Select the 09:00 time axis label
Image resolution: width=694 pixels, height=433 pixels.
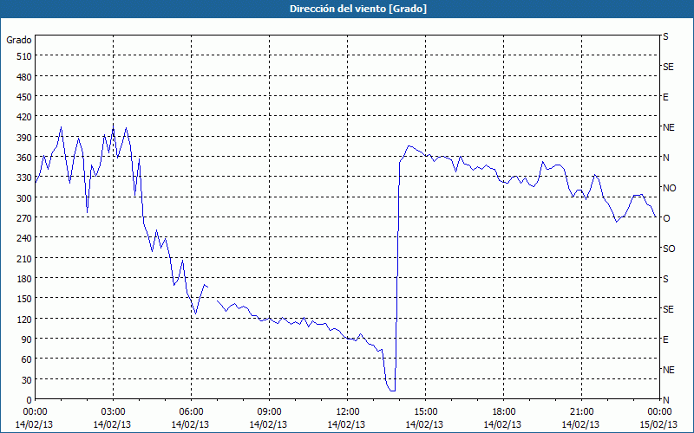pos(269,412)
